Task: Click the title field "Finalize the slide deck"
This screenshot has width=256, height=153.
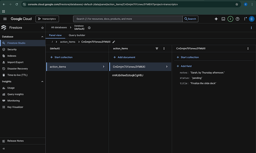Action: point(203,83)
